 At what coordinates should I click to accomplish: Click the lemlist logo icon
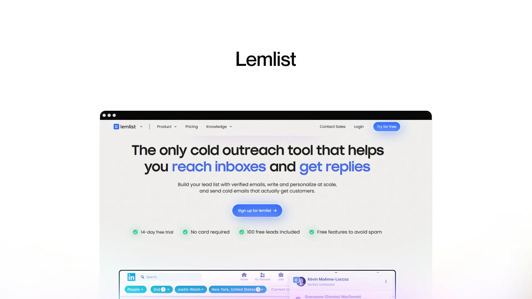(x=116, y=126)
